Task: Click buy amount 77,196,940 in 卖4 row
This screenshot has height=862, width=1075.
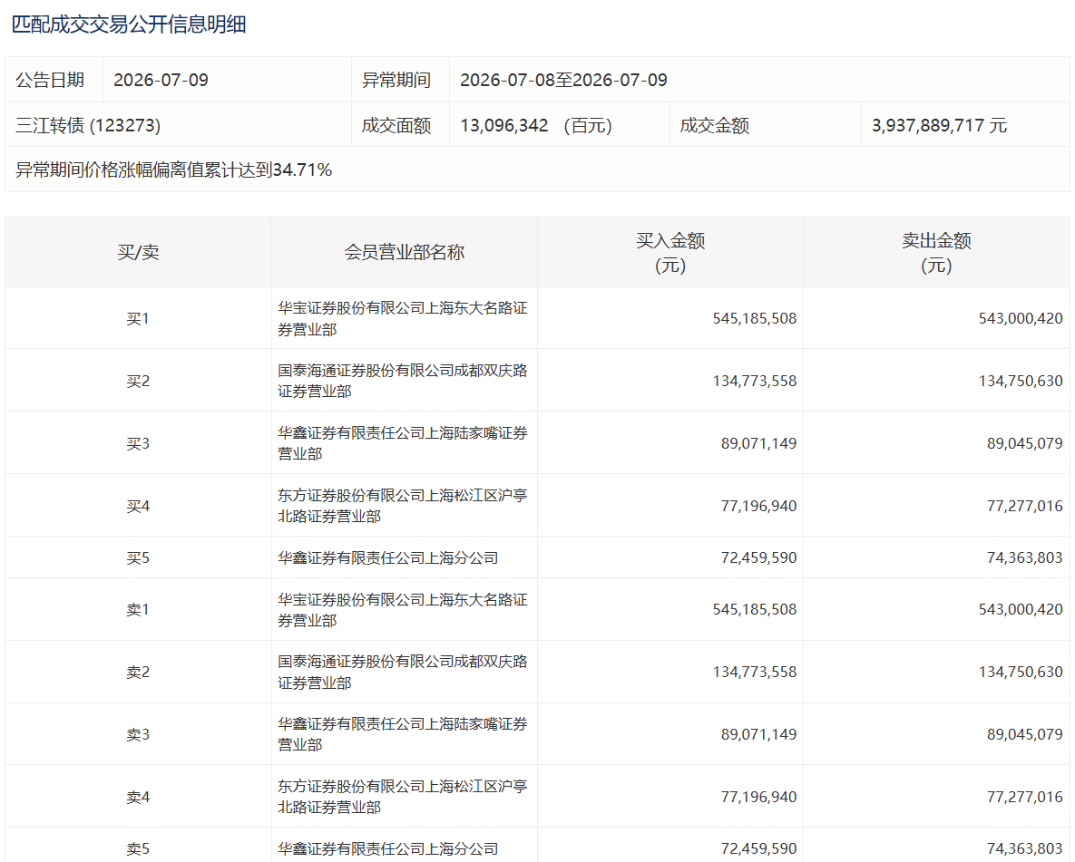Action: coord(758,797)
